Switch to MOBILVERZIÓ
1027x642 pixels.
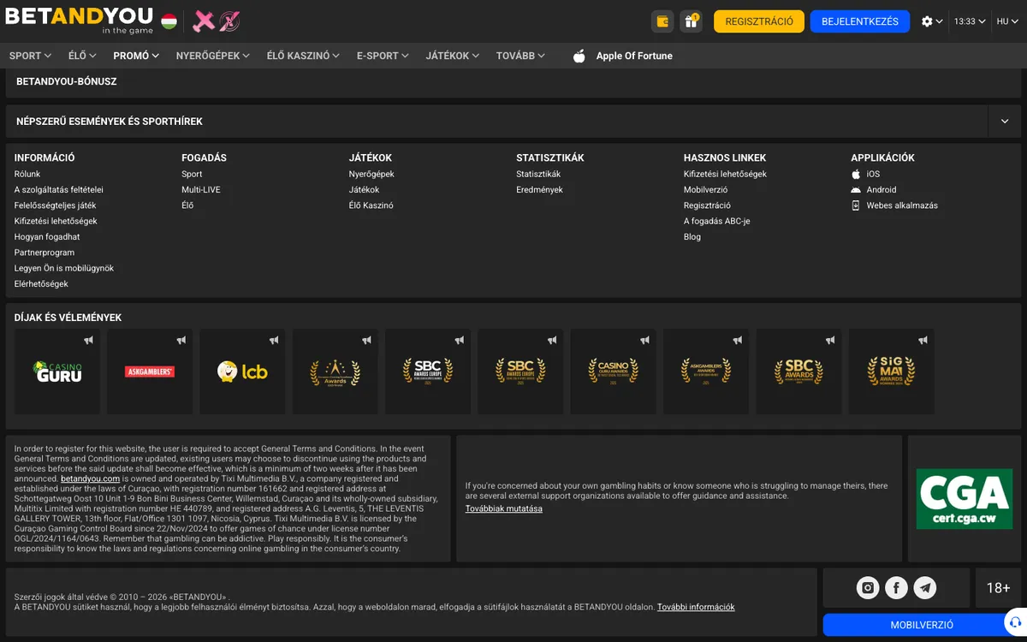point(922,625)
